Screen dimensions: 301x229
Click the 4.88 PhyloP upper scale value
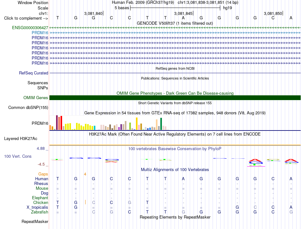pyautogui.click(x=41, y=148)
